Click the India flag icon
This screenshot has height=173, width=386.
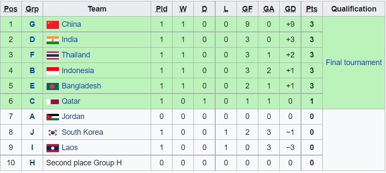(53, 40)
